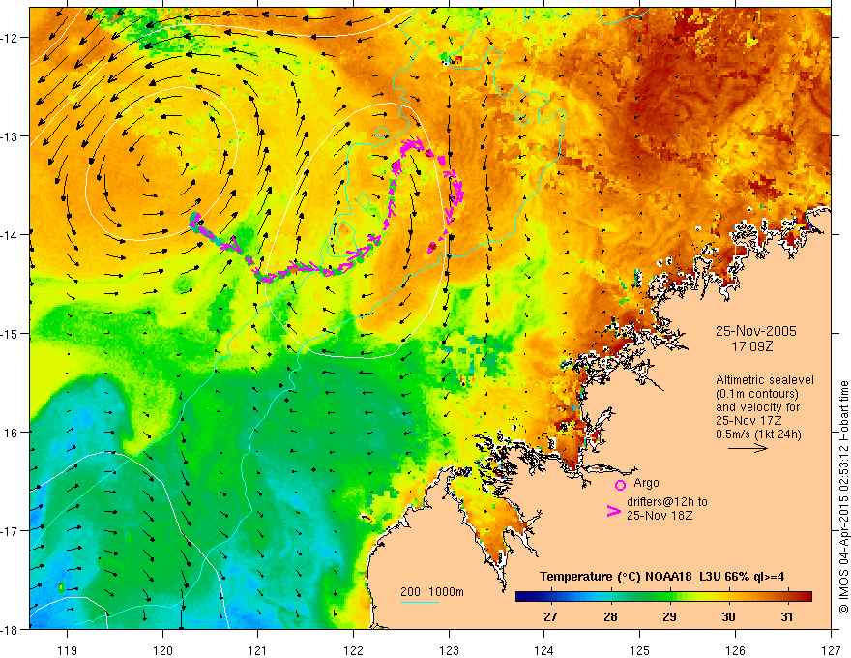Click the 0.5m/s velocity scale arrow
The image size is (851, 658).
tap(748, 448)
